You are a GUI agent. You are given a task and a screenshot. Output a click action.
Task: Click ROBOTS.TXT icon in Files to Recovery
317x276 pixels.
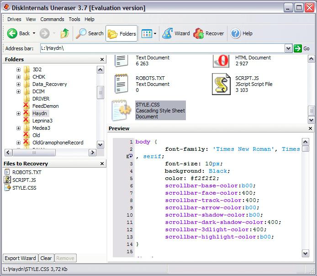click(x=7, y=172)
